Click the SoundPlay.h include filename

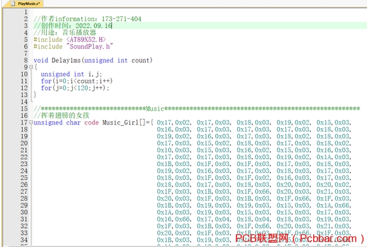89,46
